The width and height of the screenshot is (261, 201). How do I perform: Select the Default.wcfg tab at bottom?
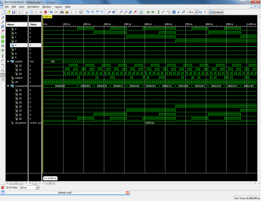[x=65, y=193]
